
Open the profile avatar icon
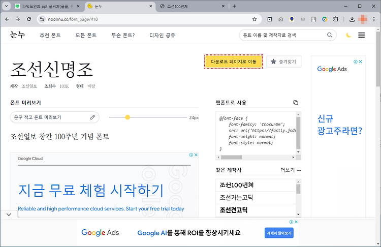click(x=363, y=19)
